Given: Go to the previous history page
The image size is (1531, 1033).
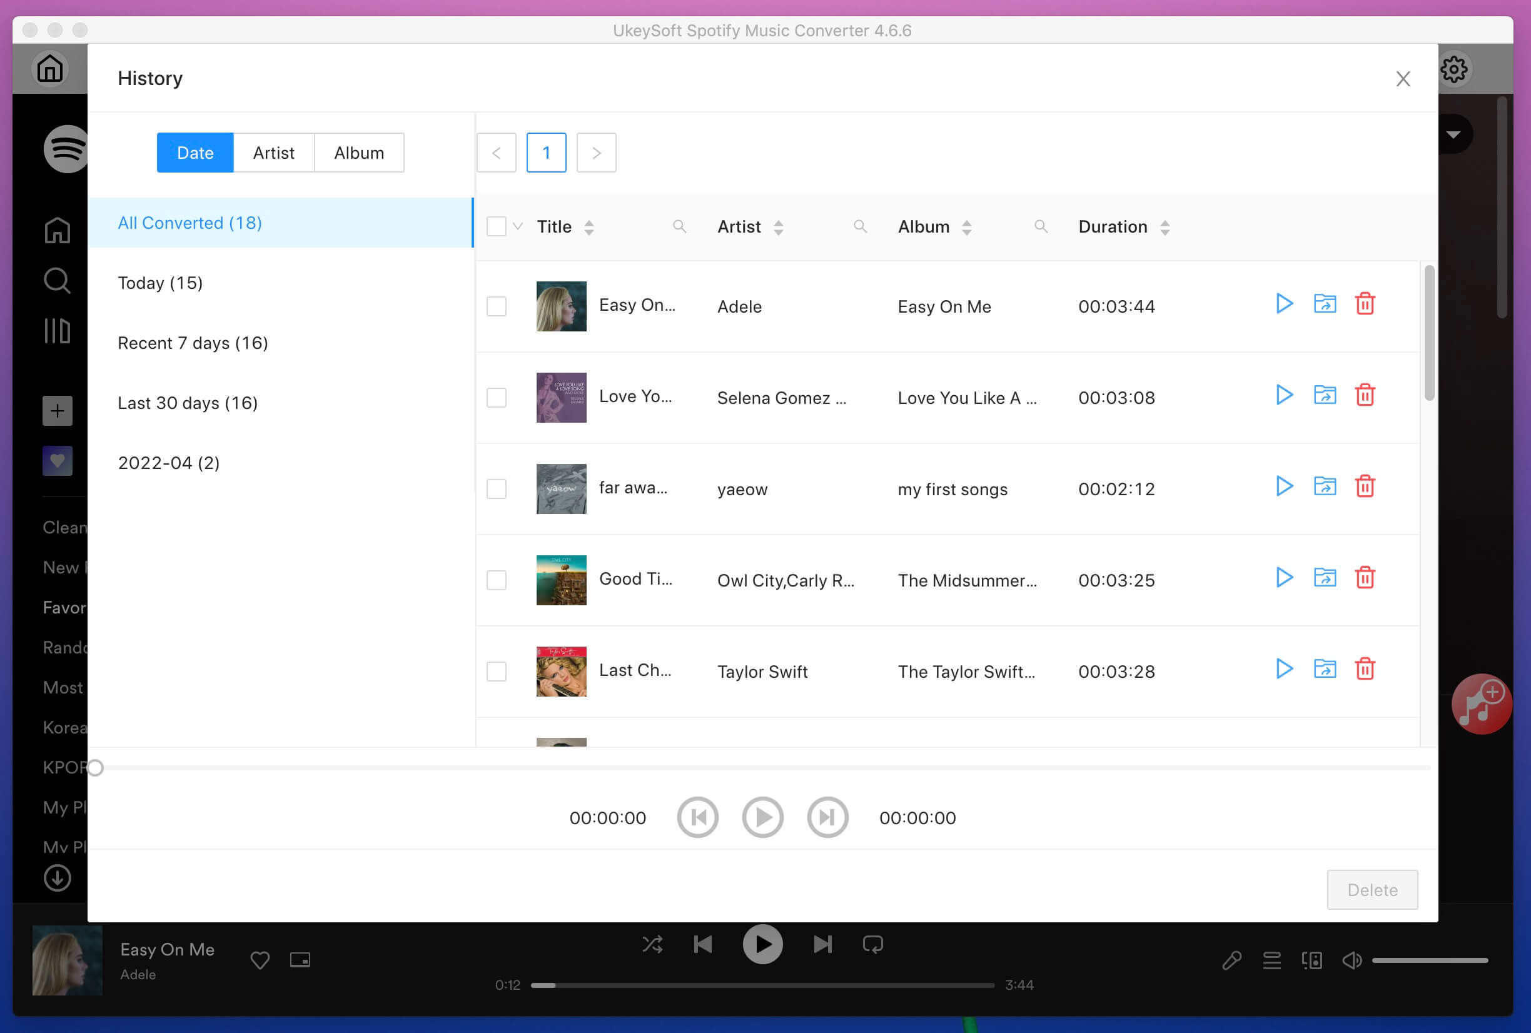Looking at the screenshot, I should tap(496, 153).
